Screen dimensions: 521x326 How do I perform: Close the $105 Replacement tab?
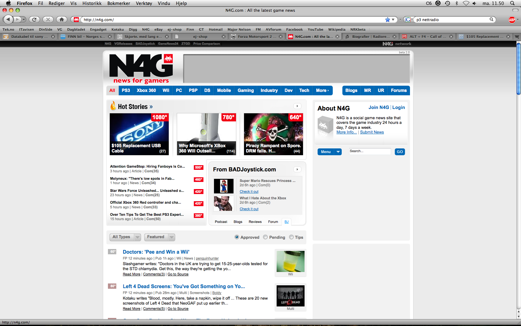508,37
